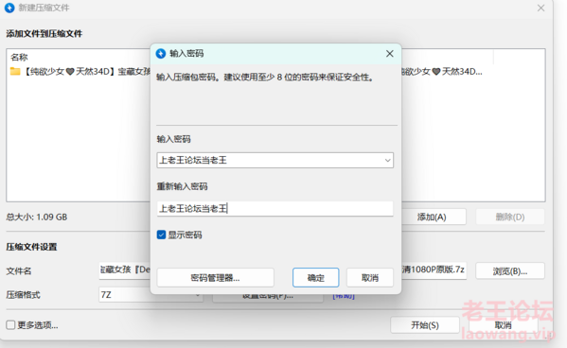Open the 输入密码 combo box dropdown arrow

(x=388, y=160)
